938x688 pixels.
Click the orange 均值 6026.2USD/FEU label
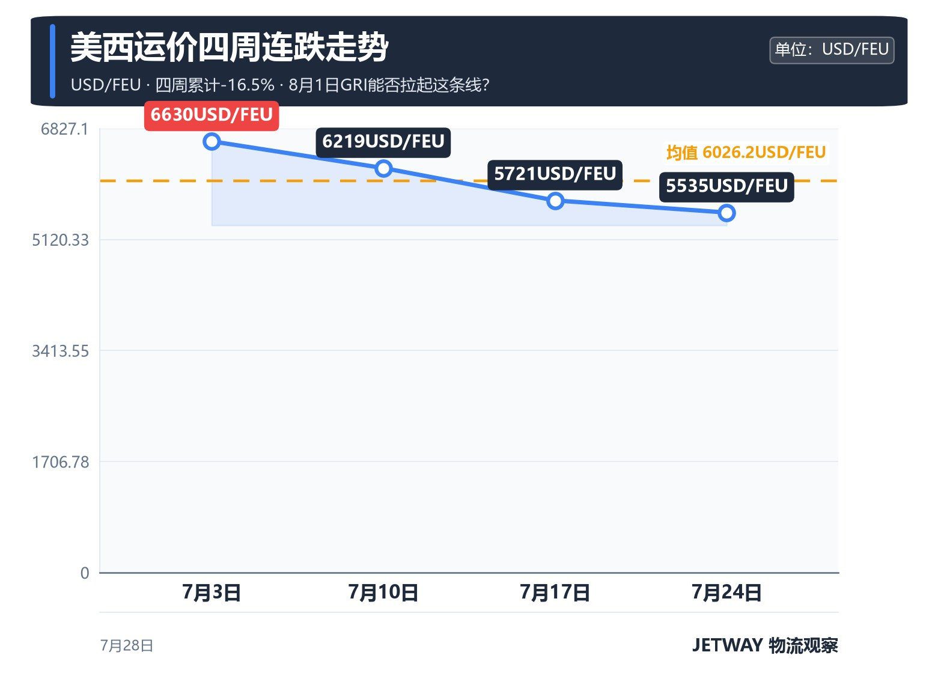pos(746,153)
